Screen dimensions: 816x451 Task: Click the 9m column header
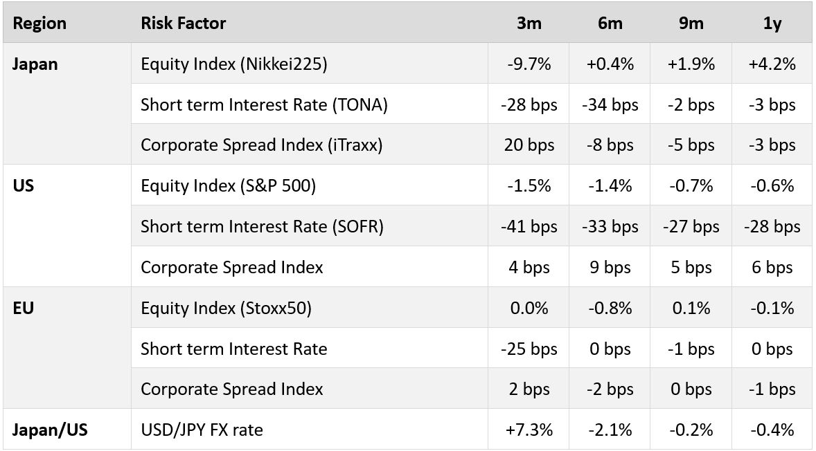691,24
